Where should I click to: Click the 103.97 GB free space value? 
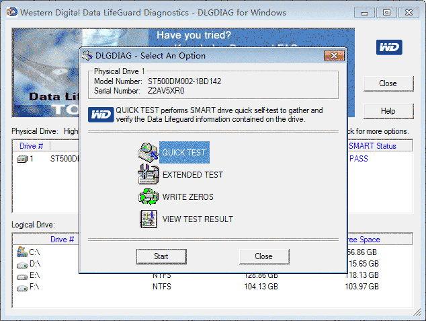click(x=362, y=287)
